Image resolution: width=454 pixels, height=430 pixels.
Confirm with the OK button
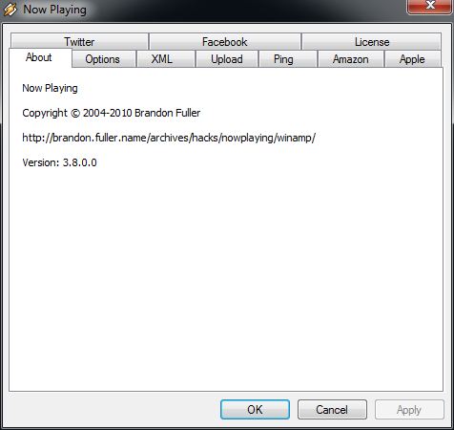click(255, 410)
